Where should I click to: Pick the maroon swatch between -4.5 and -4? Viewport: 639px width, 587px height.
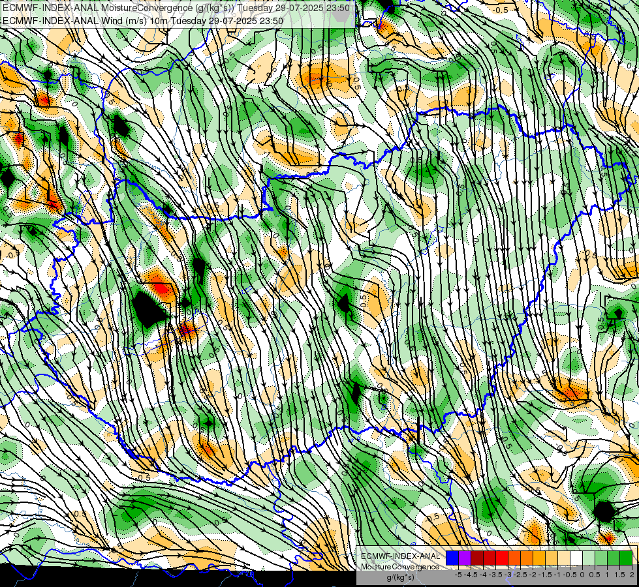coord(477,558)
